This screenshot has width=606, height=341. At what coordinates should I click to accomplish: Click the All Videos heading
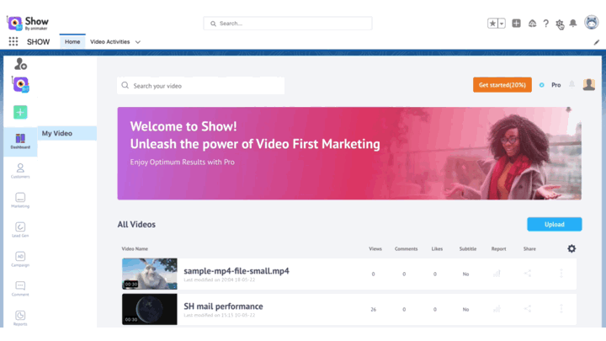[x=136, y=224]
